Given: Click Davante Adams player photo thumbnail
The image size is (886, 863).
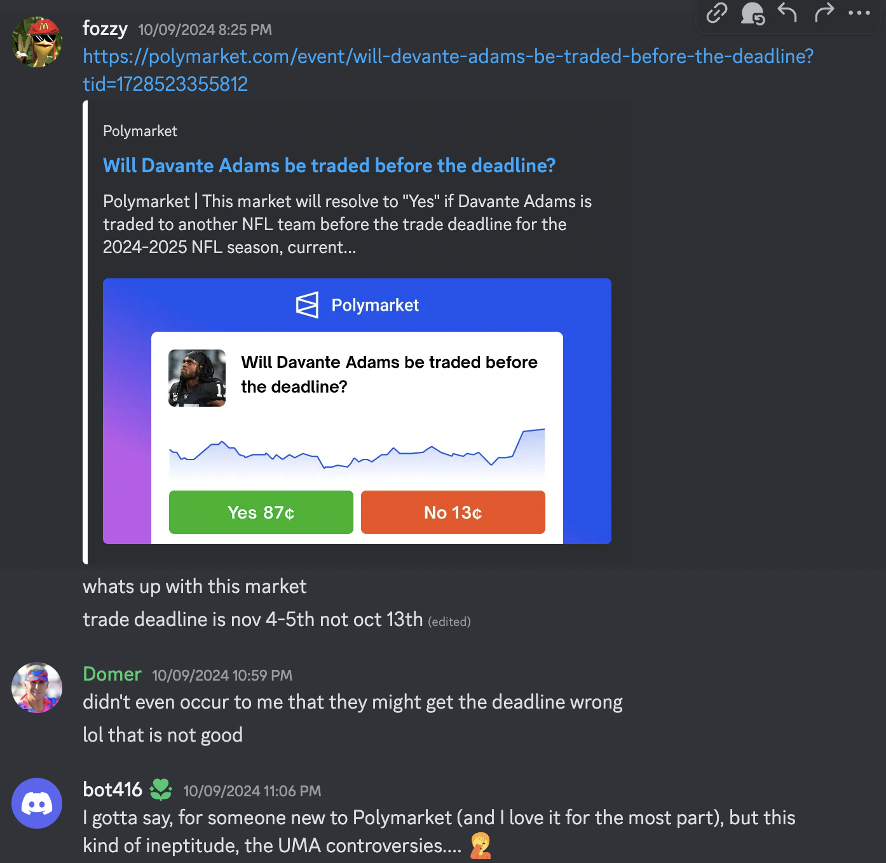Looking at the screenshot, I should click(x=197, y=378).
